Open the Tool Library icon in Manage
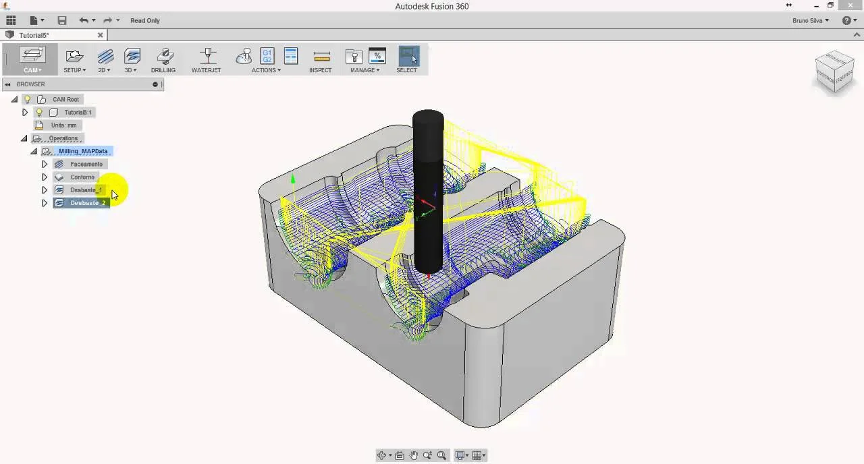The height and width of the screenshot is (464, 864). pos(354,57)
